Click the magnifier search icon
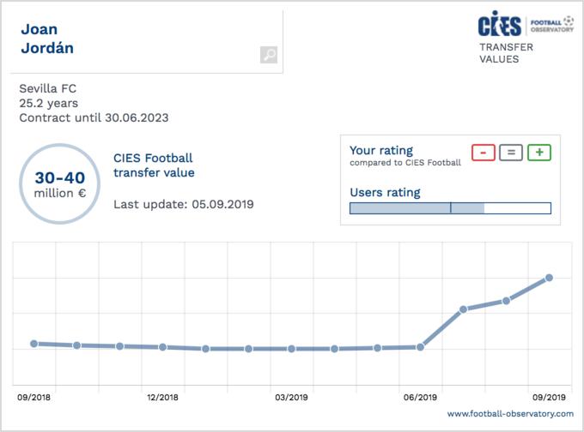The height and width of the screenshot is (432, 584). pos(269,55)
